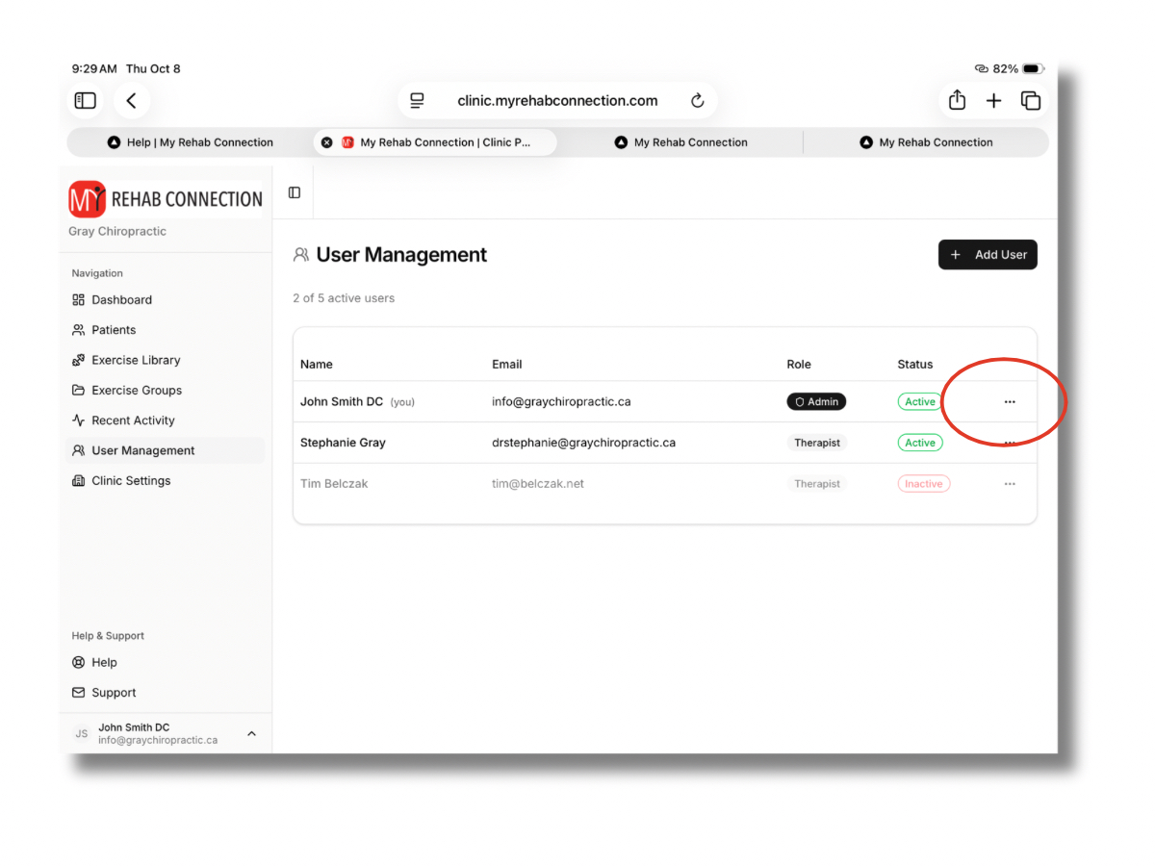Show all tabs overview icon
The height and width of the screenshot is (866, 1155).
click(1031, 100)
